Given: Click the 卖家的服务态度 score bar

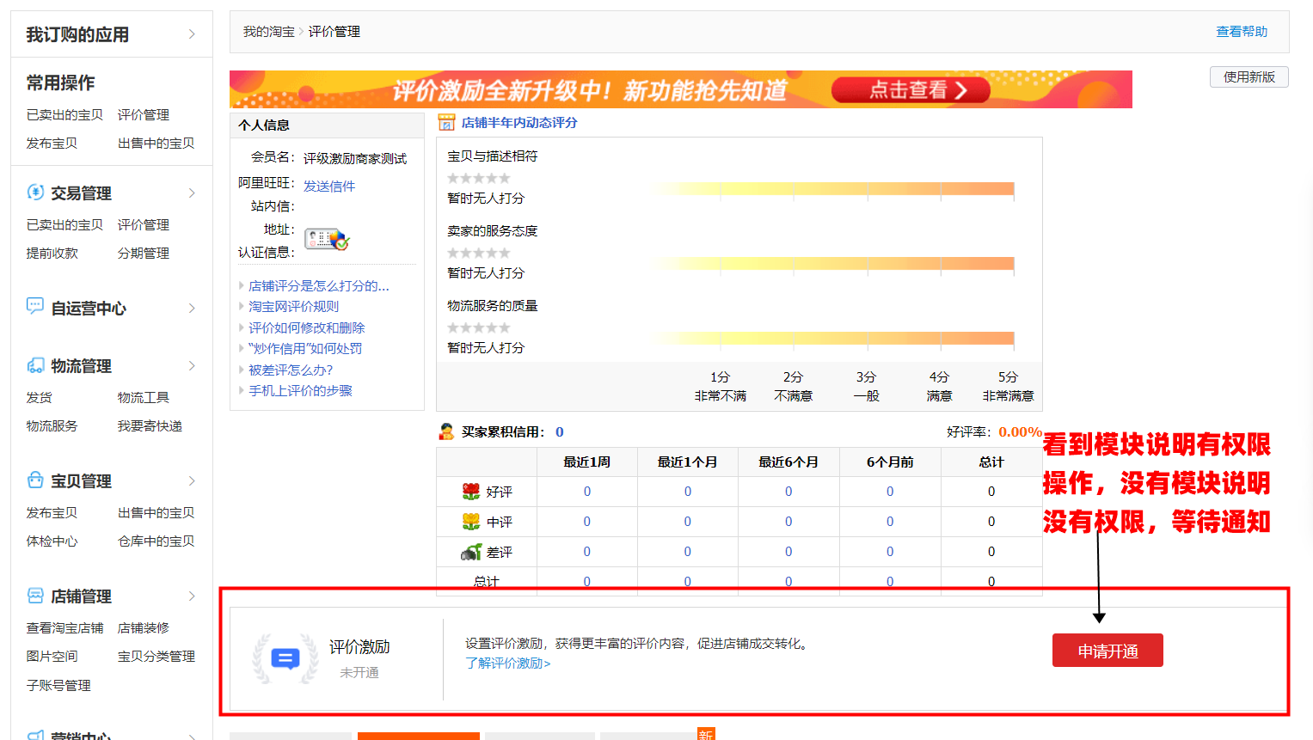Looking at the screenshot, I should tap(831, 264).
